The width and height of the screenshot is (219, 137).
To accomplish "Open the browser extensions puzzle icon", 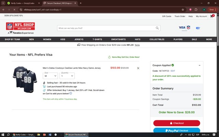I will tap(196, 10).
